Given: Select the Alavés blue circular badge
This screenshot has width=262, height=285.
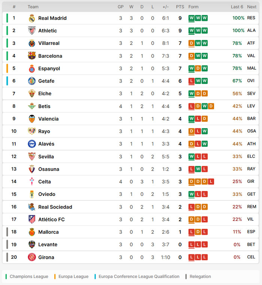Looking at the screenshot, I should point(32,144).
